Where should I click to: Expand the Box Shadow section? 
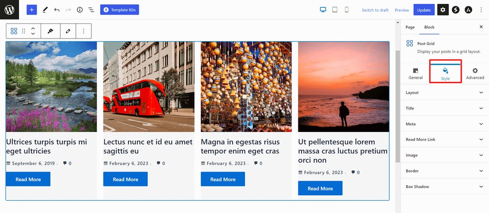(x=445, y=186)
